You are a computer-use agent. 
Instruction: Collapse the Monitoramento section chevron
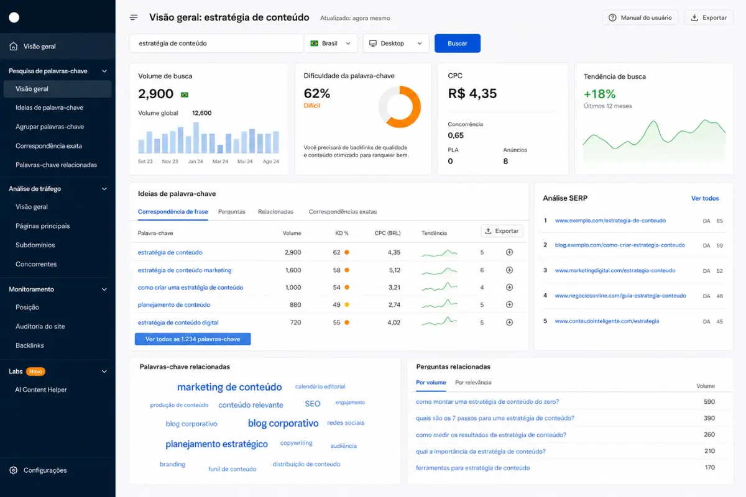coord(104,290)
